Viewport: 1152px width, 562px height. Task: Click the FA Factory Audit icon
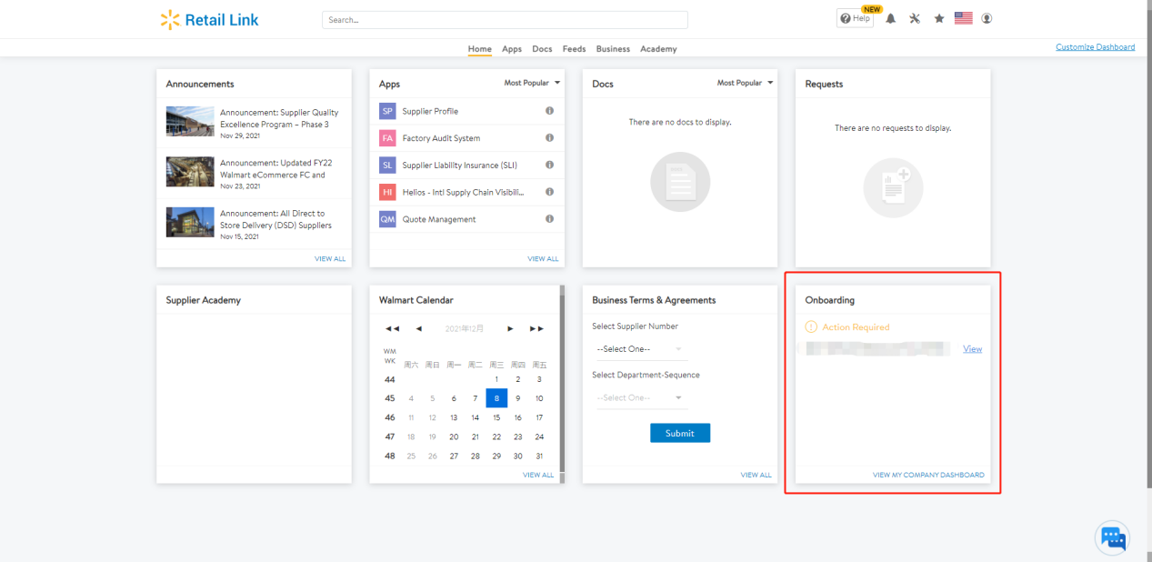pyautogui.click(x=387, y=138)
